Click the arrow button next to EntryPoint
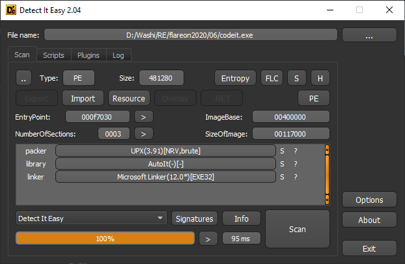The image size is (405, 264). pos(144,116)
